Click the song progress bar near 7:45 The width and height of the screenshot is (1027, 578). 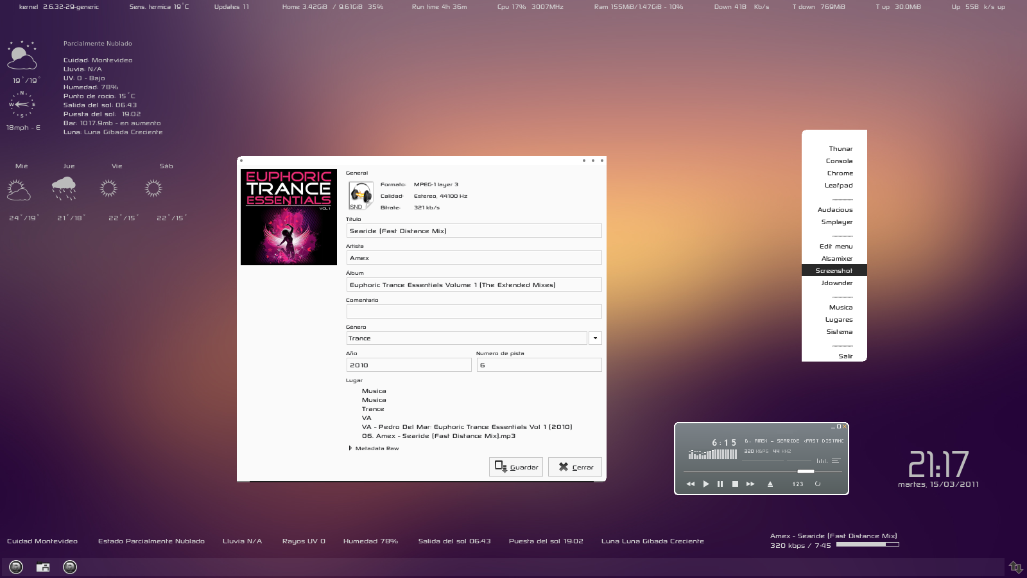tap(867, 545)
